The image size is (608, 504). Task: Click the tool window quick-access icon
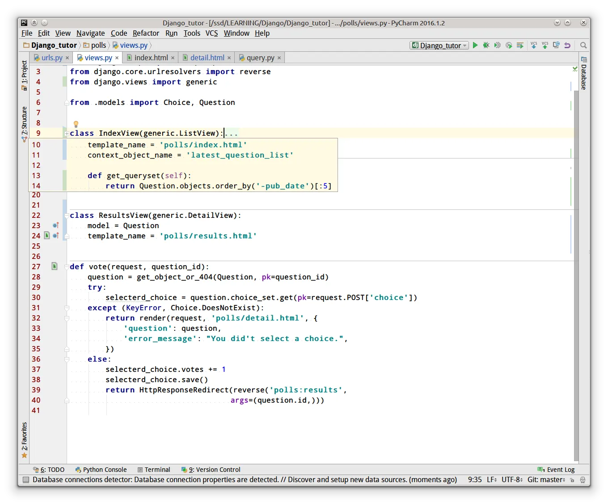(x=25, y=480)
